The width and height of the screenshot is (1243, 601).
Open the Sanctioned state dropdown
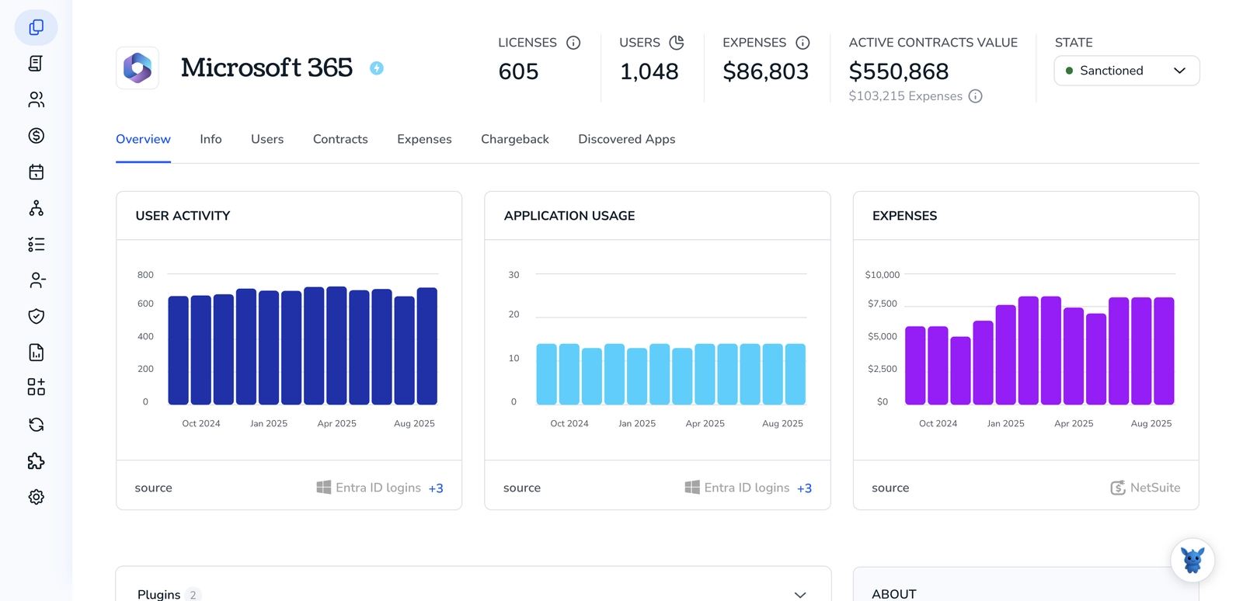click(1126, 71)
